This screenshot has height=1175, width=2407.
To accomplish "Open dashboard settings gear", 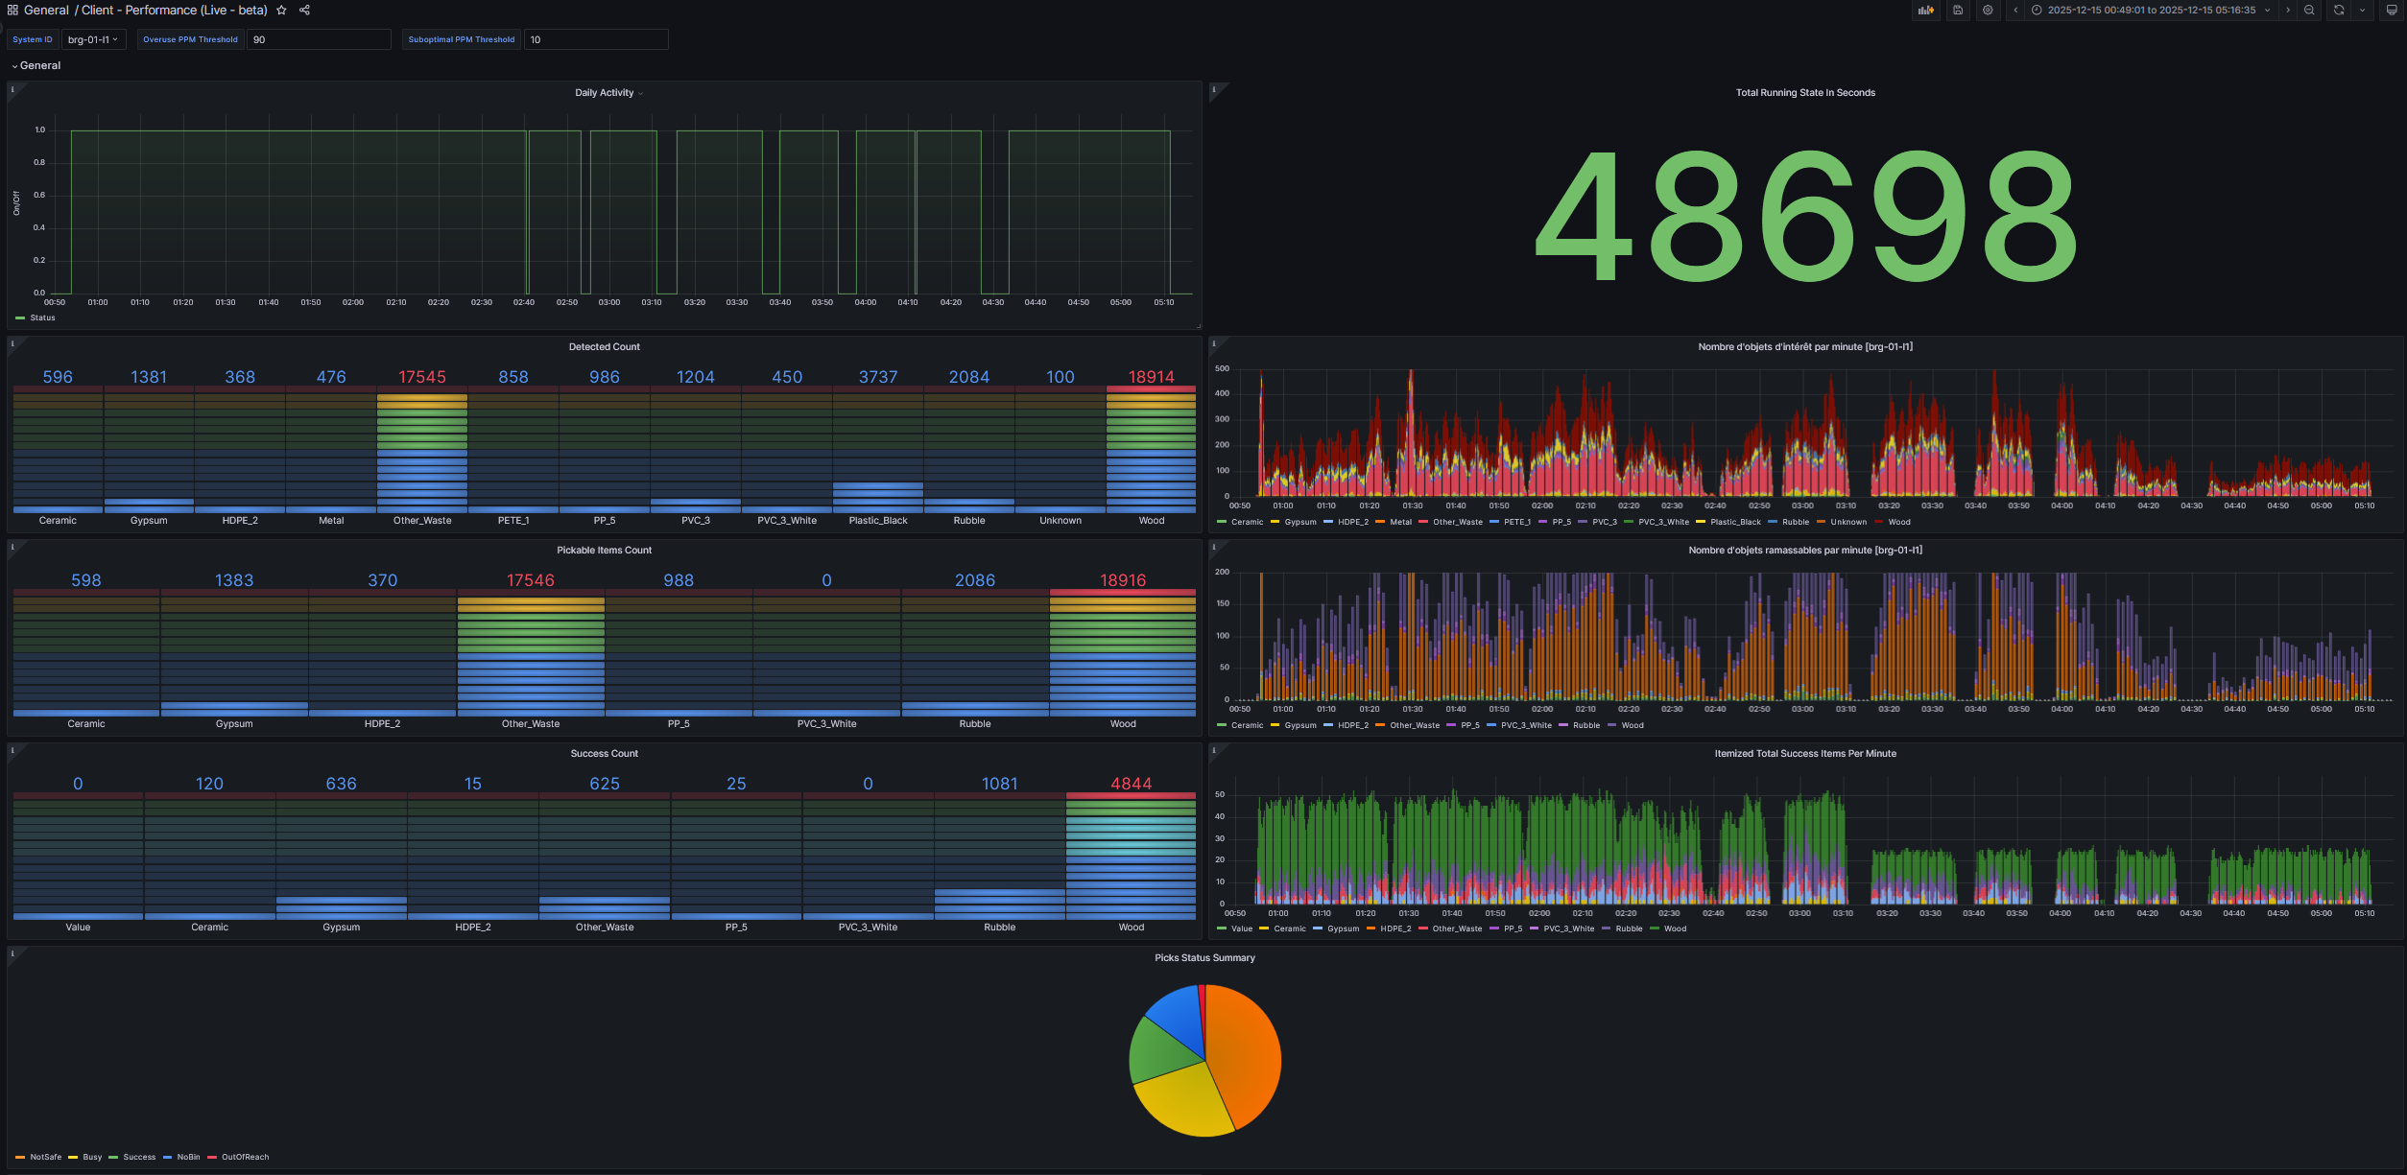I will pyautogui.click(x=1988, y=11).
